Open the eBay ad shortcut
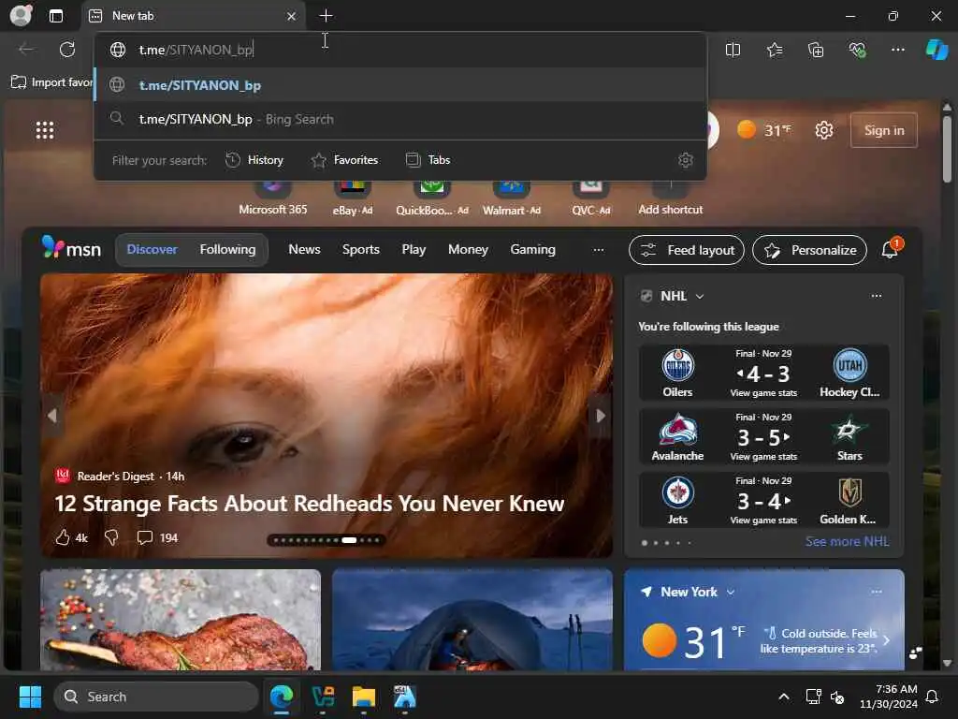 pyautogui.click(x=353, y=198)
